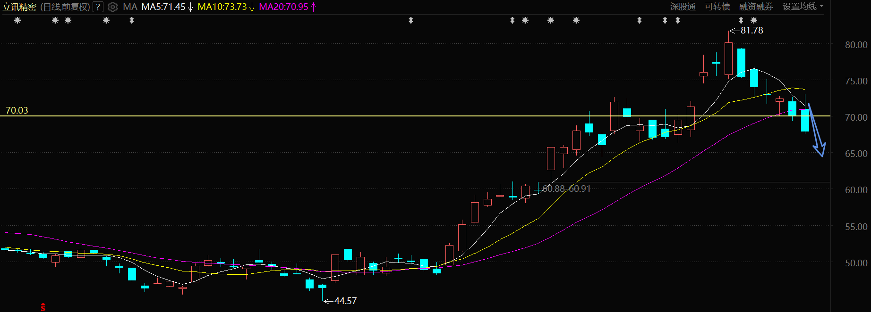Click the isolated up-down marker mid-chart

pyautogui.click(x=411, y=20)
